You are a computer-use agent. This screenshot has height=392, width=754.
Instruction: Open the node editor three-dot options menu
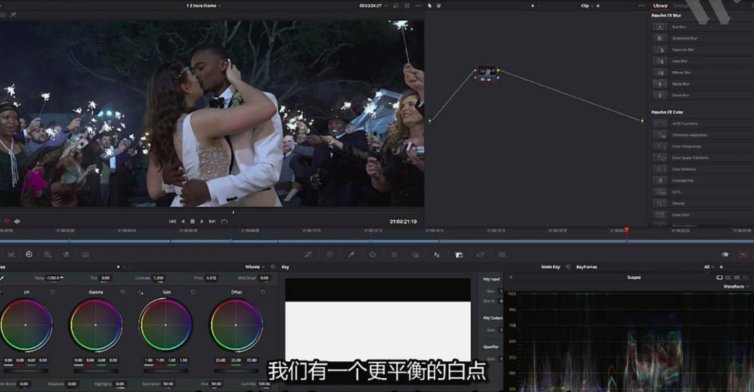click(642, 6)
